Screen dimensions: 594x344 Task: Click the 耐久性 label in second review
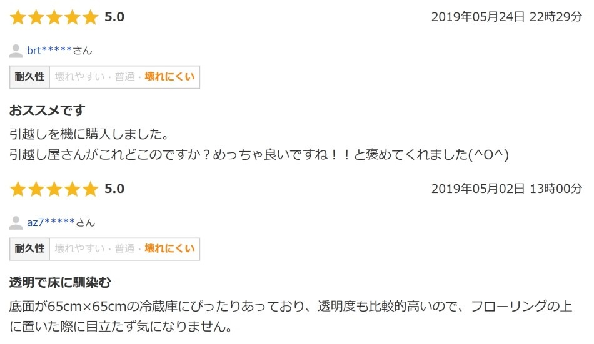(29, 248)
